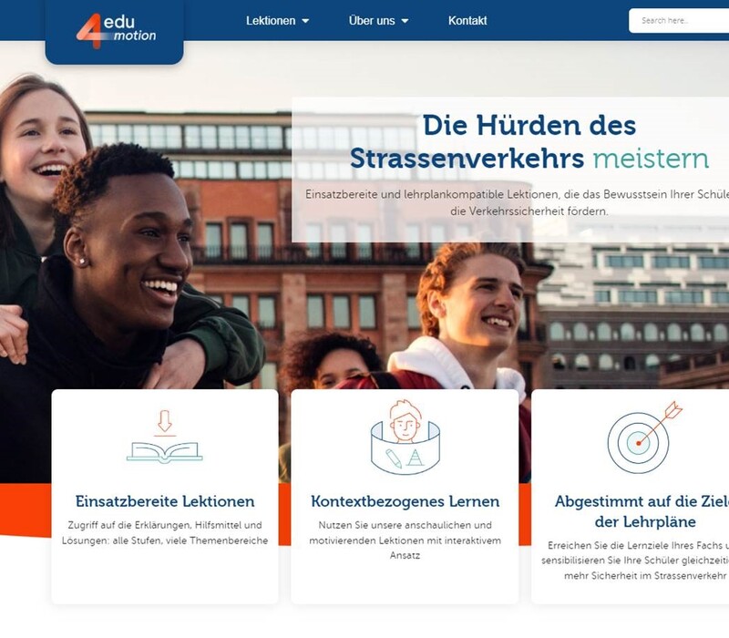Image resolution: width=729 pixels, height=638 pixels.
Task: Click the edu4motion logo
Action: click(117, 31)
